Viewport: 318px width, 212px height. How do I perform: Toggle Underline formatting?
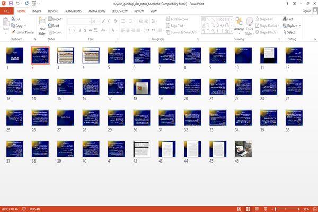pyautogui.click(x=80, y=30)
